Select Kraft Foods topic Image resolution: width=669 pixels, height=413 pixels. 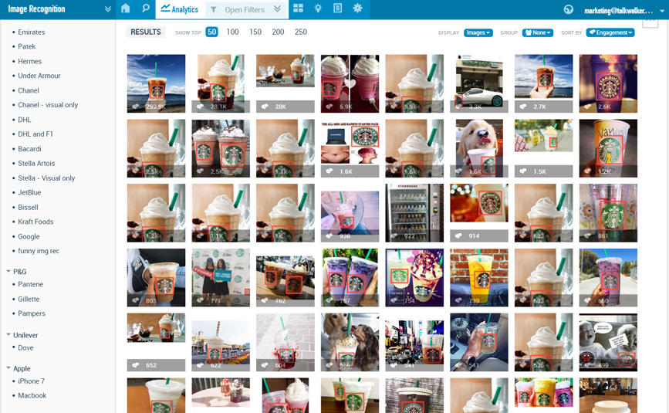click(35, 222)
